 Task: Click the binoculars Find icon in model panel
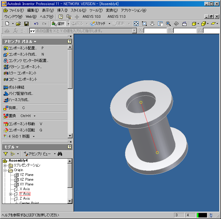(60, 154)
